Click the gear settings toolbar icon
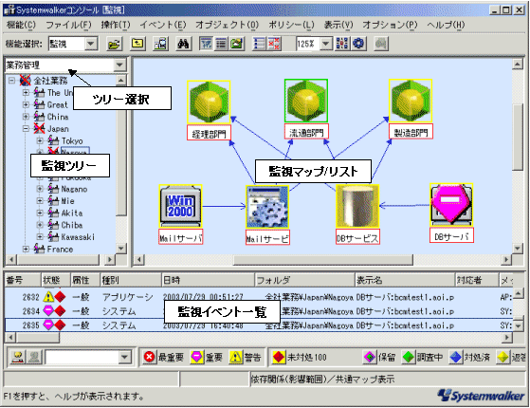The height and width of the screenshot is (408, 530). pos(358,44)
